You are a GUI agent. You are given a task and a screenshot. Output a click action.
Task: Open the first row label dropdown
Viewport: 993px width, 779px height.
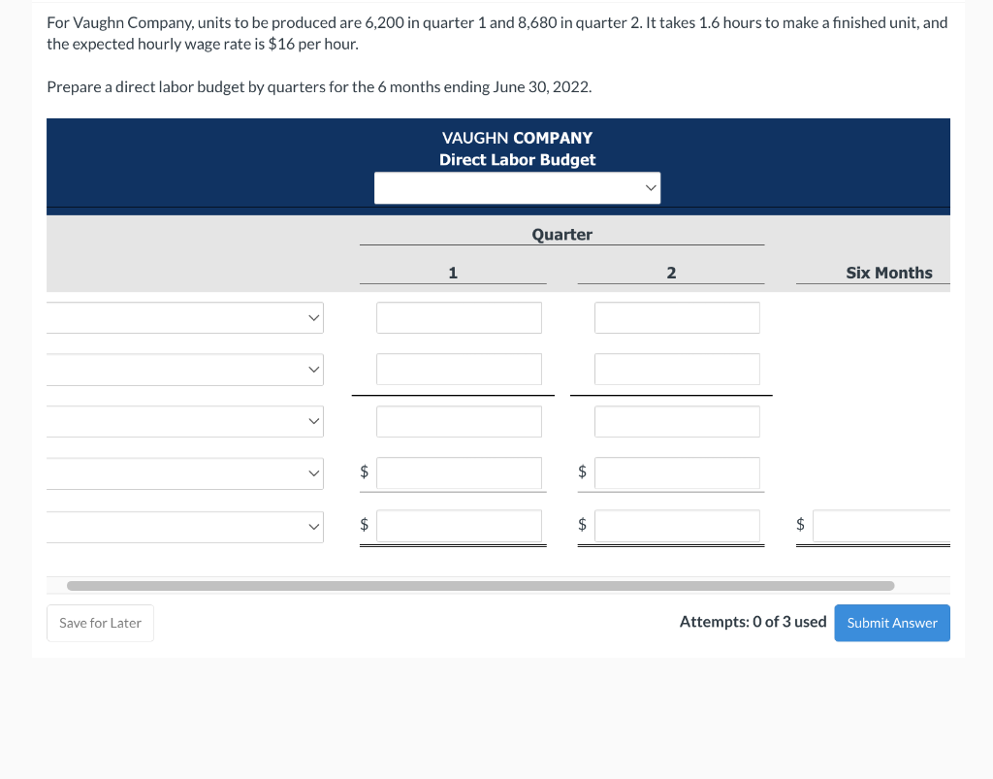pyautogui.click(x=185, y=318)
